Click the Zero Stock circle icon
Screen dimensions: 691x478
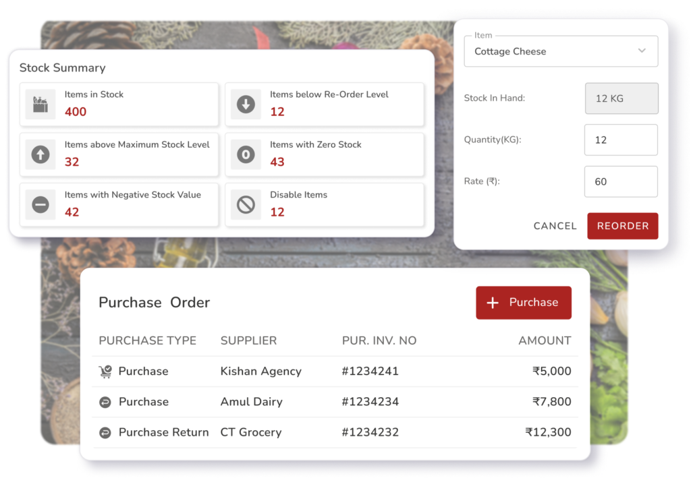[246, 155]
